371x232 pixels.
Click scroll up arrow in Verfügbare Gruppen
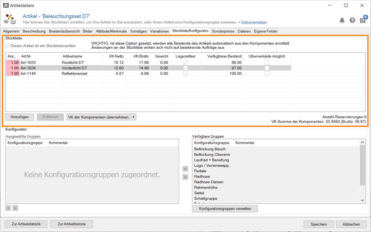click(x=363, y=142)
